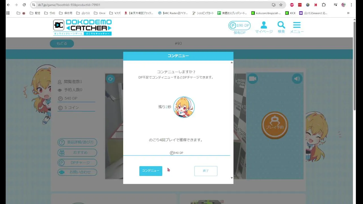The image size is (363, 204).
Task: Click the browser forward arrow
Action: click(x=16, y=5)
